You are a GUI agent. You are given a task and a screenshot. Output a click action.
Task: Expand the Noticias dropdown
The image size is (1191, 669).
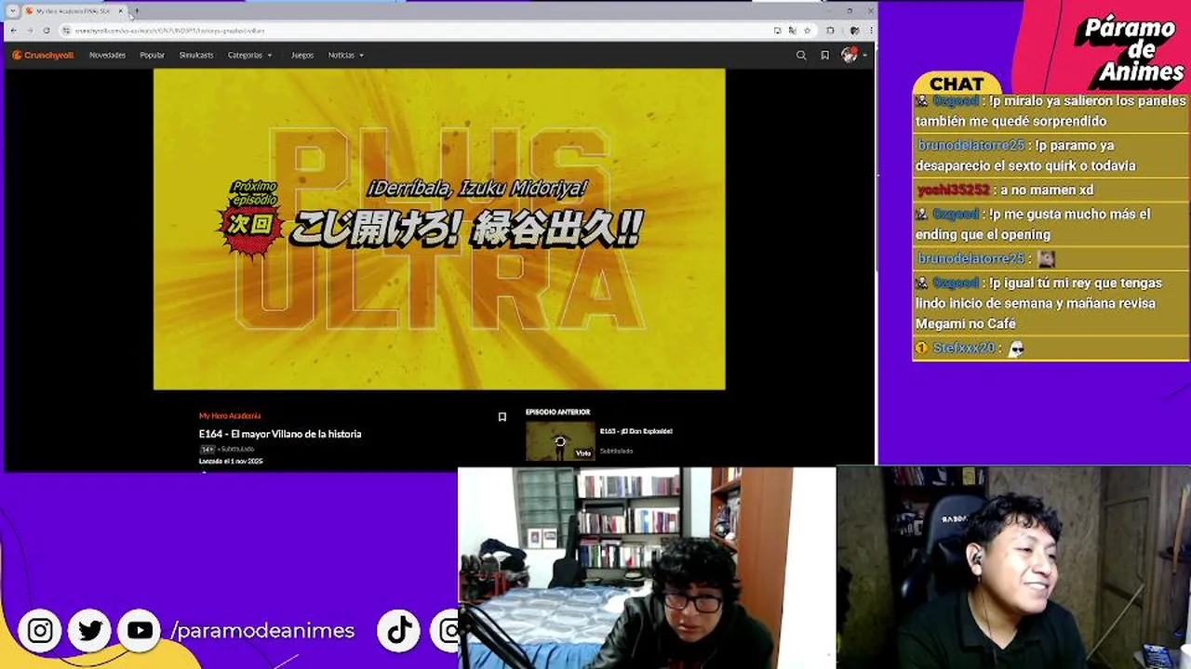(345, 55)
